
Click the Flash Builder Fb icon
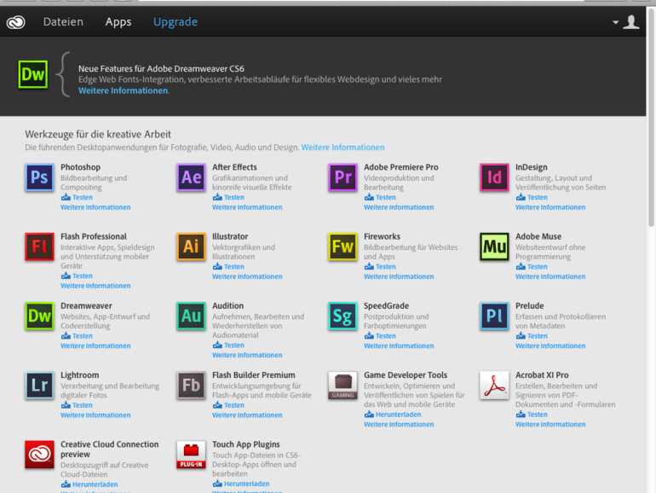(191, 386)
